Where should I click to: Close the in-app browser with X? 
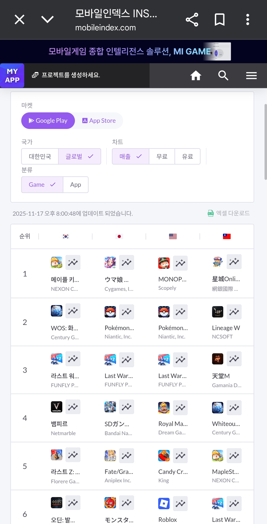tap(19, 20)
